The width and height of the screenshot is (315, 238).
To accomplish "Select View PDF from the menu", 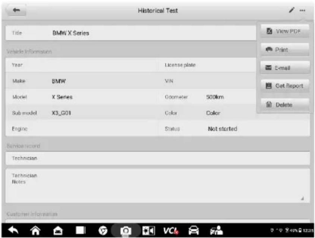I will point(285,31).
